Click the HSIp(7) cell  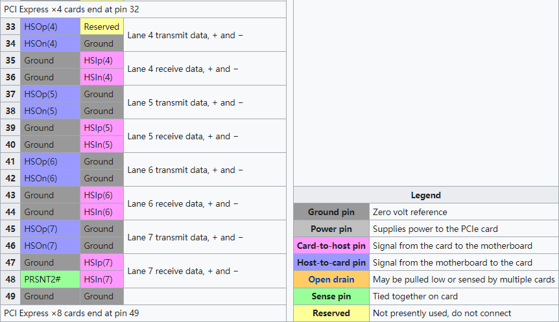[x=102, y=262]
